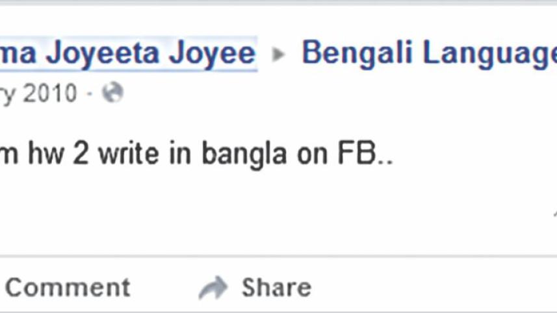Click the Share arrow icon
This screenshot has height=313, width=557.
(x=213, y=288)
